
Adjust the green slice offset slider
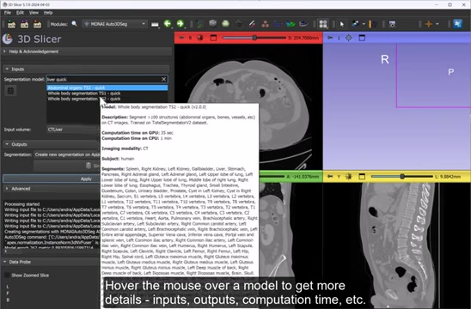coord(272,177)
